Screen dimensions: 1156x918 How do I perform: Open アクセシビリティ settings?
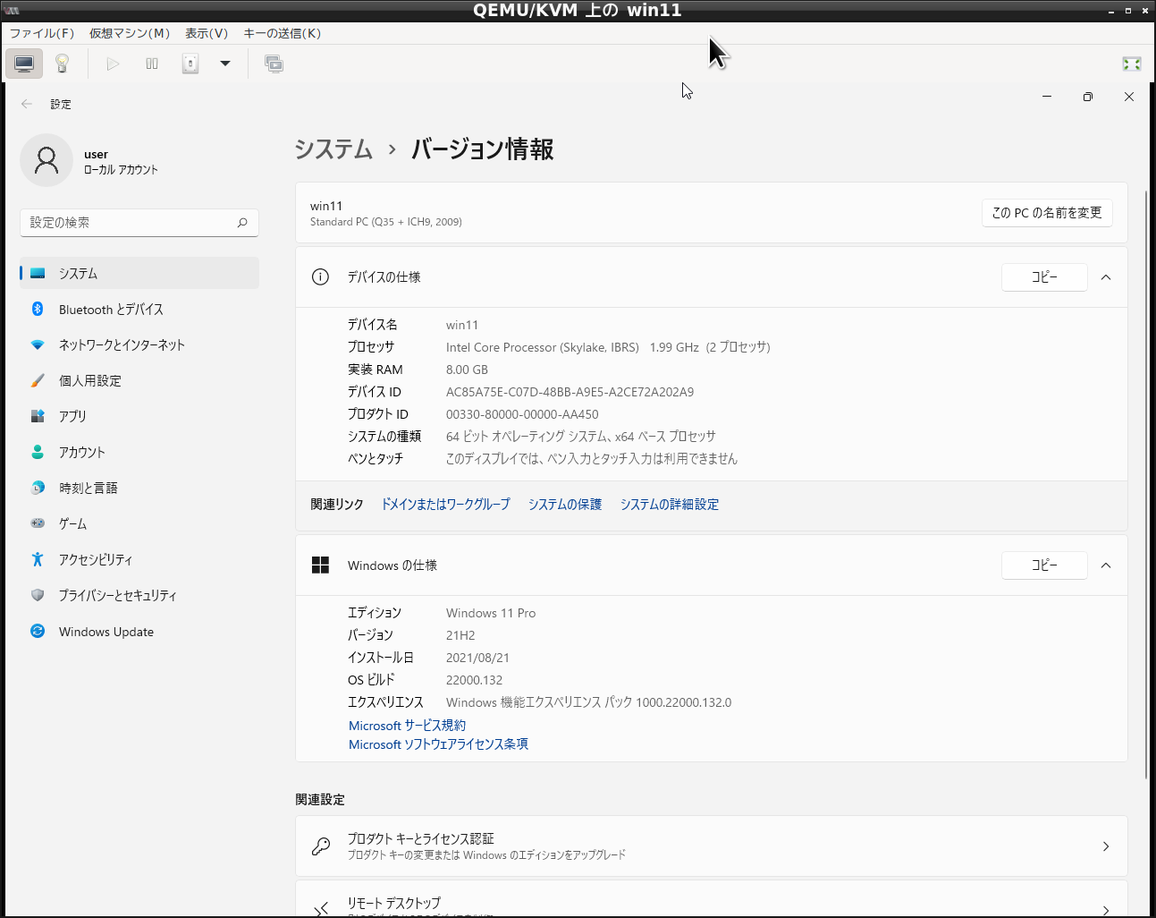[139, 559]
